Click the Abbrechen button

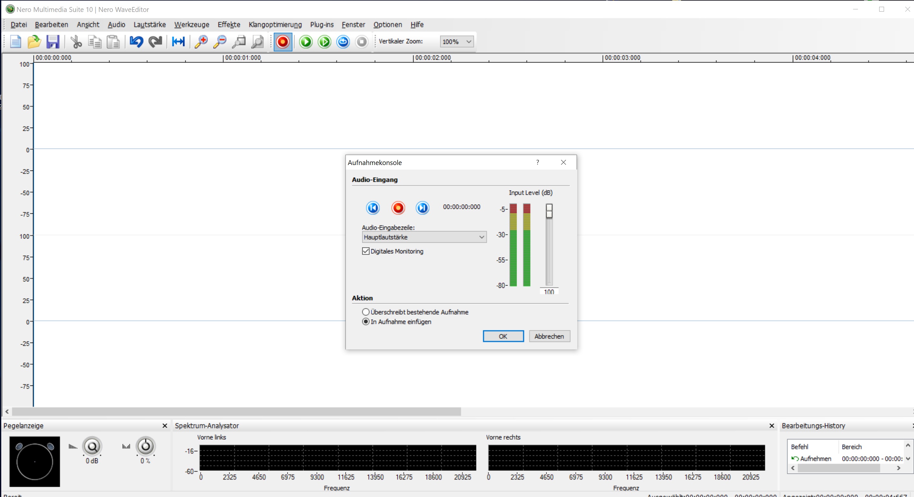pos(549,336)
